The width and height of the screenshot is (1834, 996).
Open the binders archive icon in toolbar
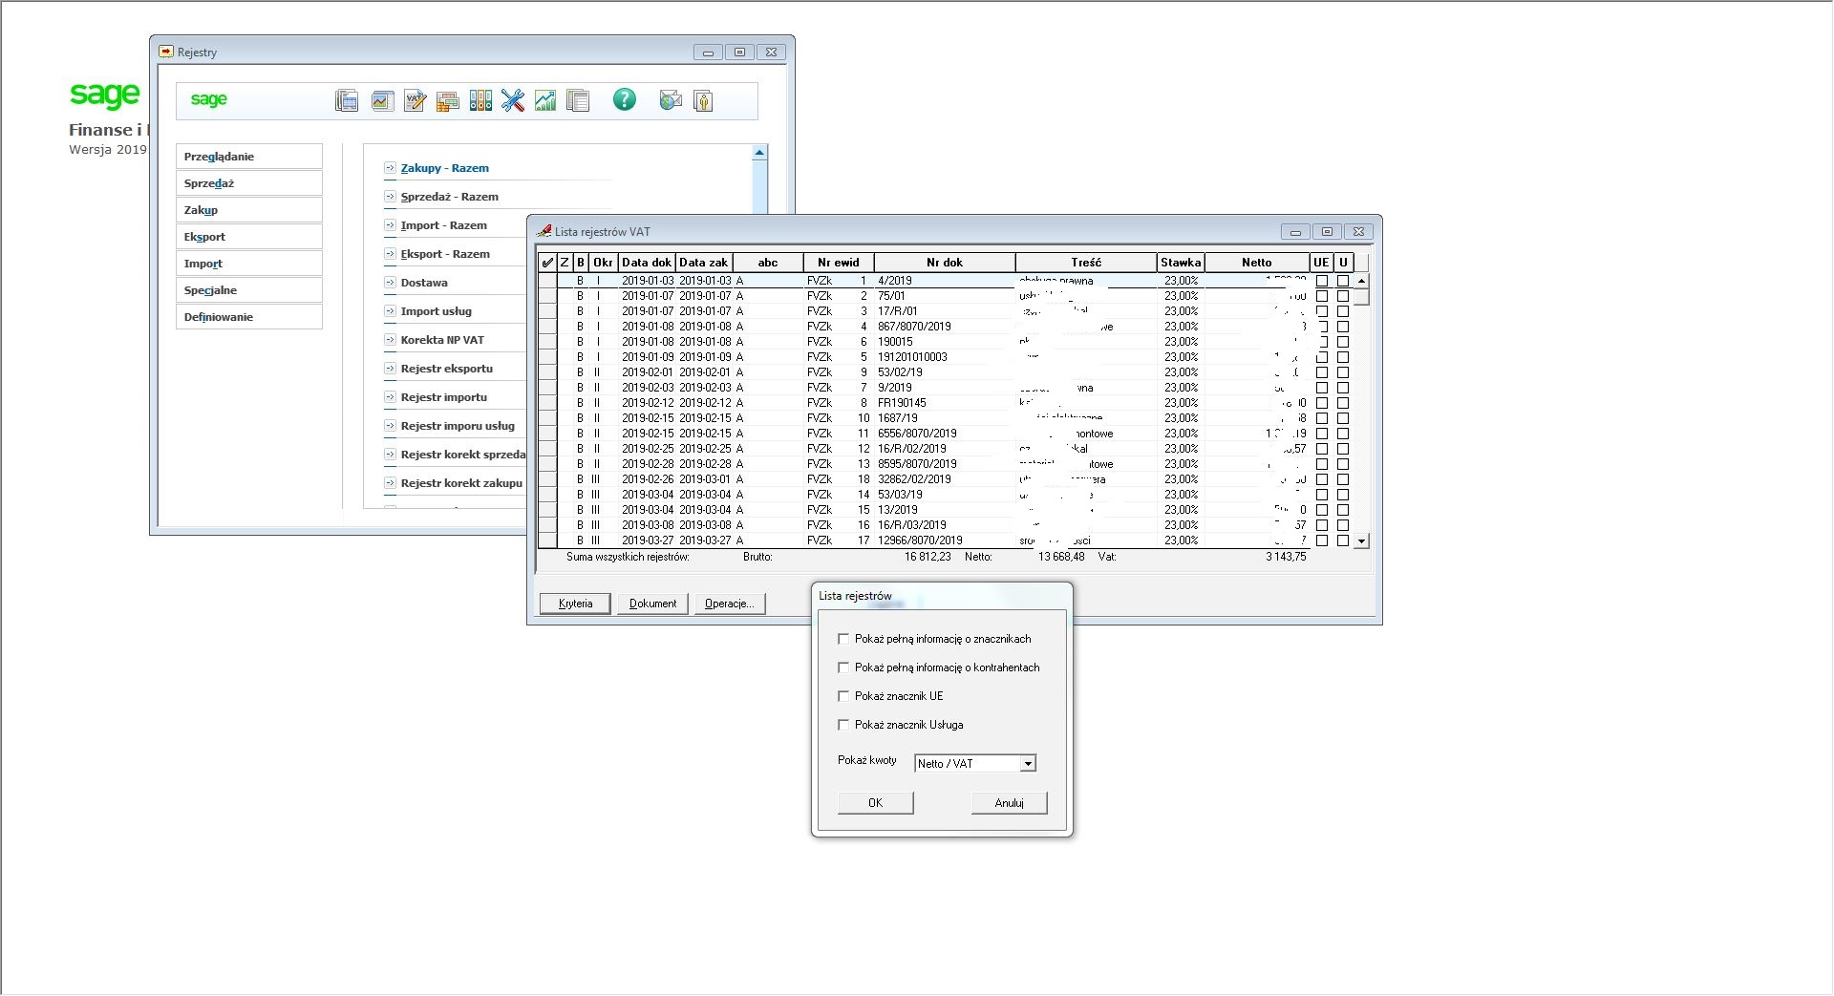click(x=480, y=100)
